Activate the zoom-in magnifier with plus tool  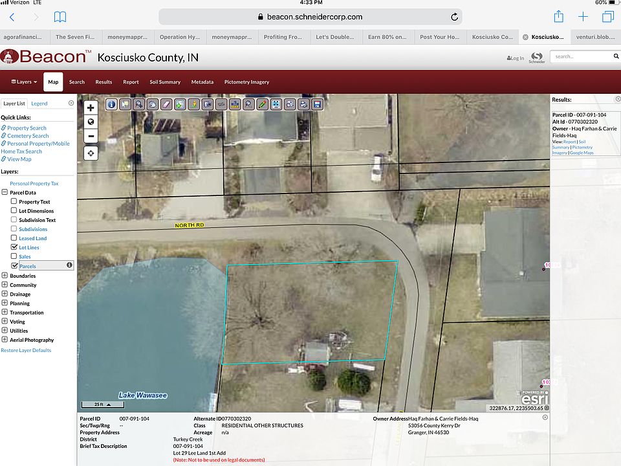pos(139,104)
